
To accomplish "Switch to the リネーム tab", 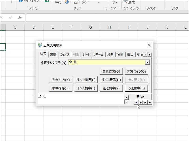I will point(98,54).
